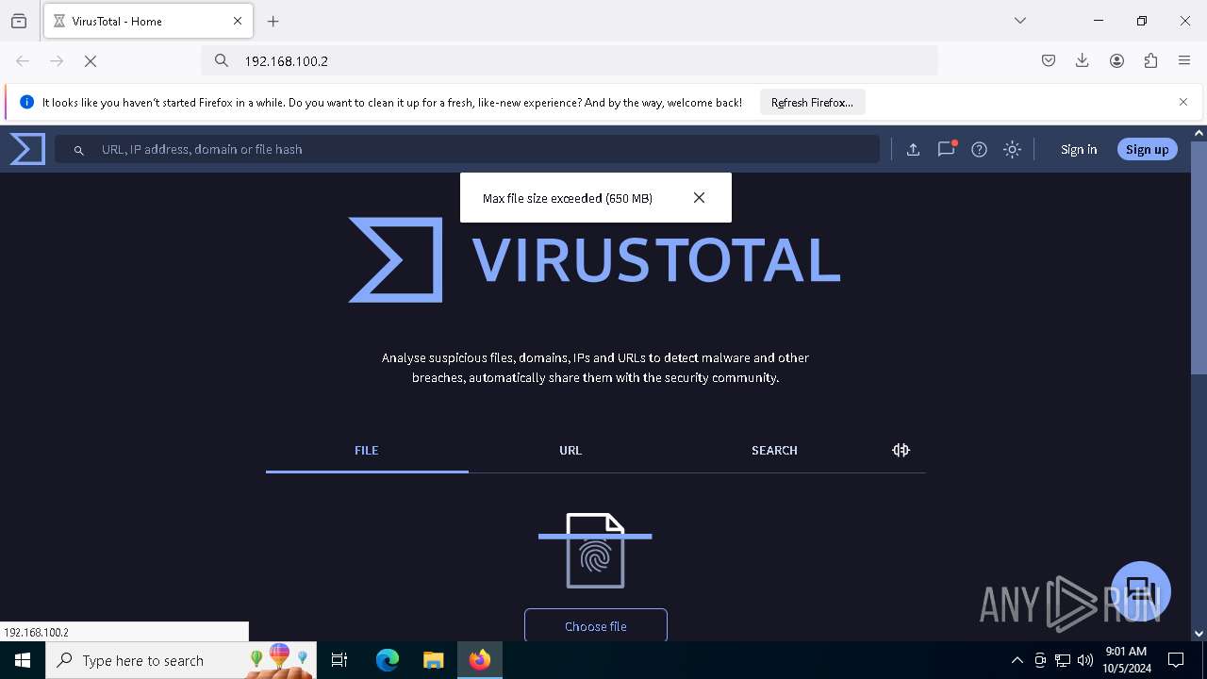1207x679 pixels.
Task: Open the waveform icon tab next to SEARCH
Action: pyautogui.click(x=901, y=450)
